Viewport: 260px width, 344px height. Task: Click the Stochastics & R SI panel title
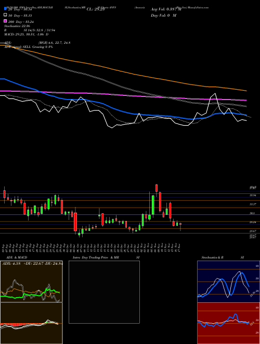coord(223,257)
